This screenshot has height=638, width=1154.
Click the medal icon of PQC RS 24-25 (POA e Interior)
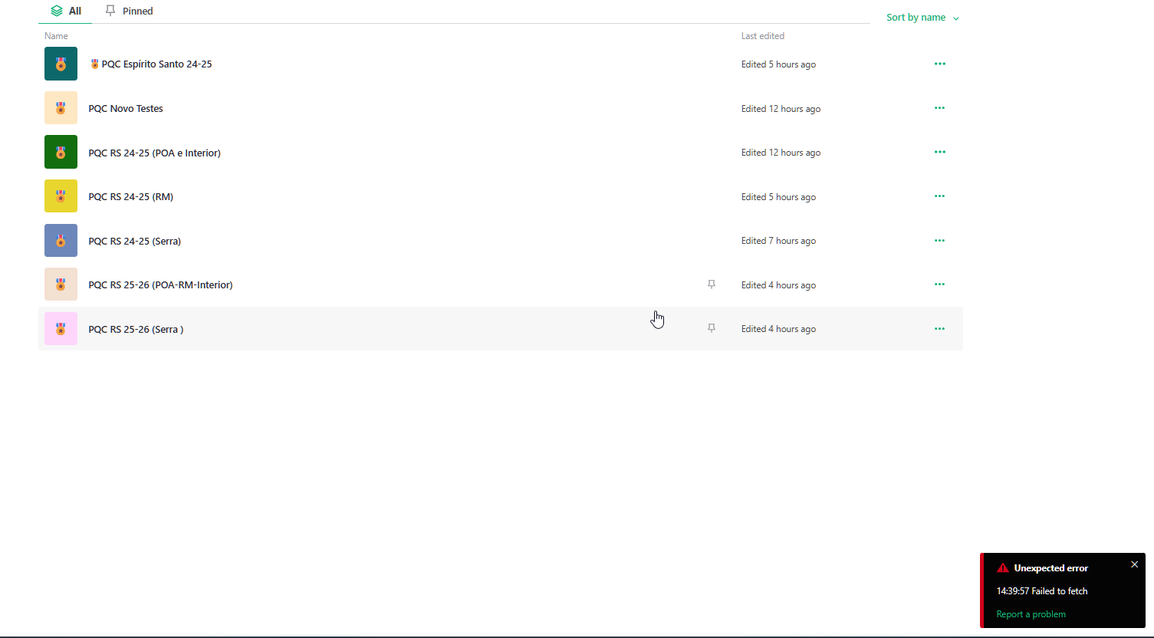[x=61, y=152]
